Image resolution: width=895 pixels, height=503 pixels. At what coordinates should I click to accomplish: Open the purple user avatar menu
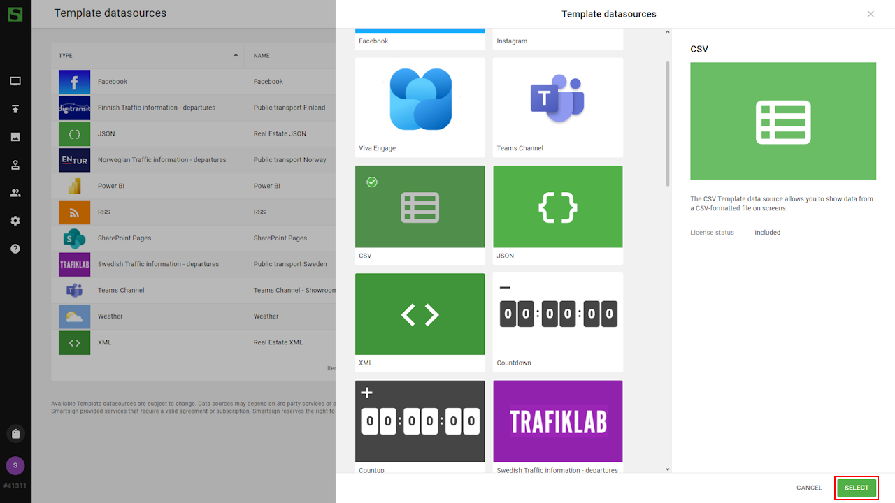pos(15,466)
